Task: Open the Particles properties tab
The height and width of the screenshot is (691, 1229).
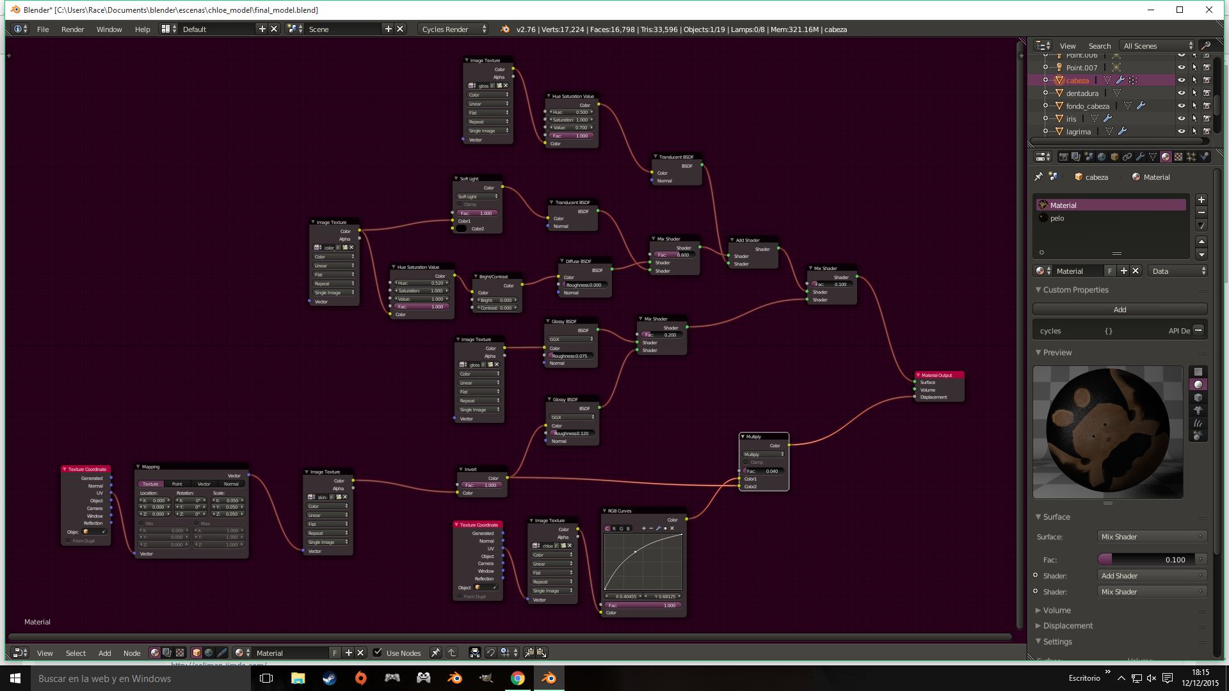Action: 1191,157
